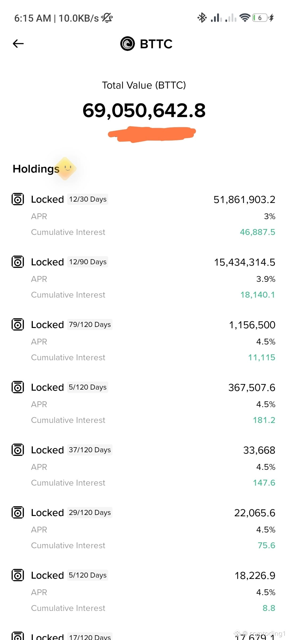Open the 367,507.6 locked holding

click(144, 403)
